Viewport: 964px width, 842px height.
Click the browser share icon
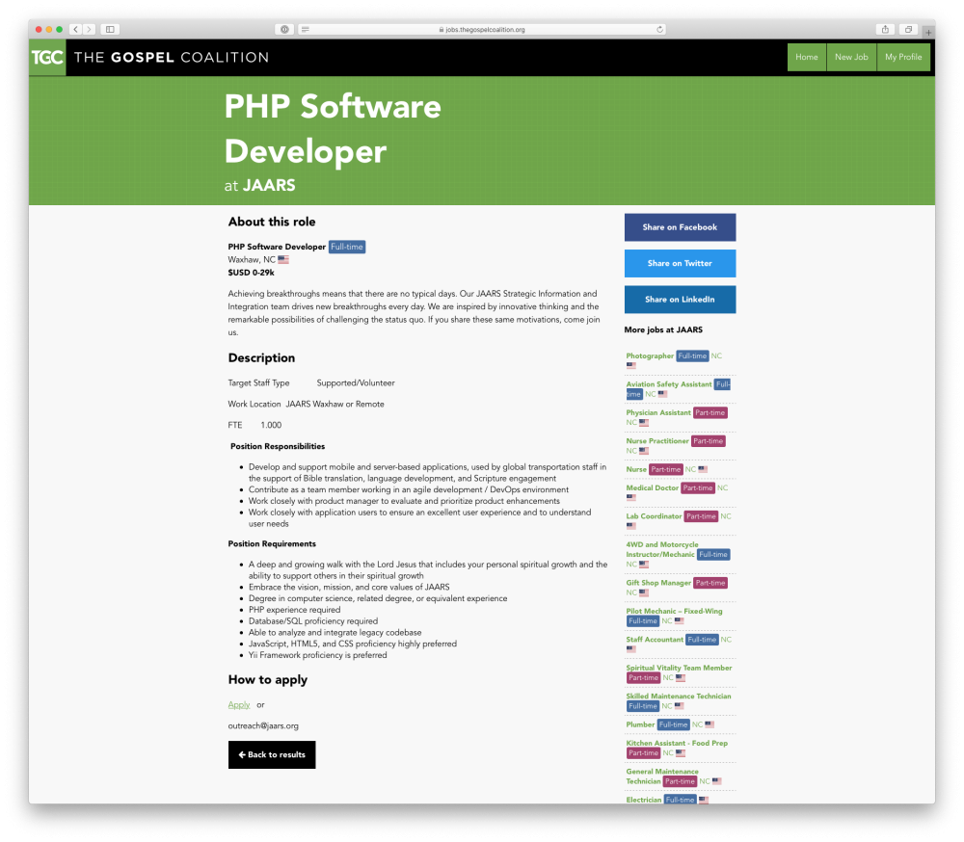tap(883, 29)
